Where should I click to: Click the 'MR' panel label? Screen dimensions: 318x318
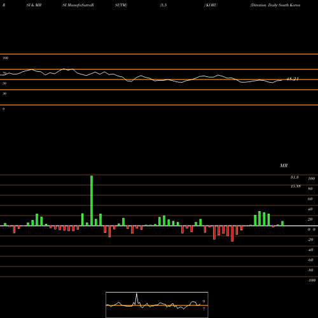(284, 165)
